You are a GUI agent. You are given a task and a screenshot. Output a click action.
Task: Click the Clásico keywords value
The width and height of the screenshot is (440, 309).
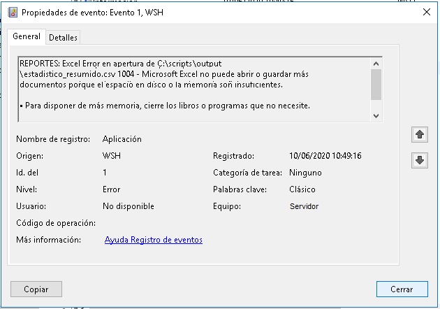coord(302,189)
